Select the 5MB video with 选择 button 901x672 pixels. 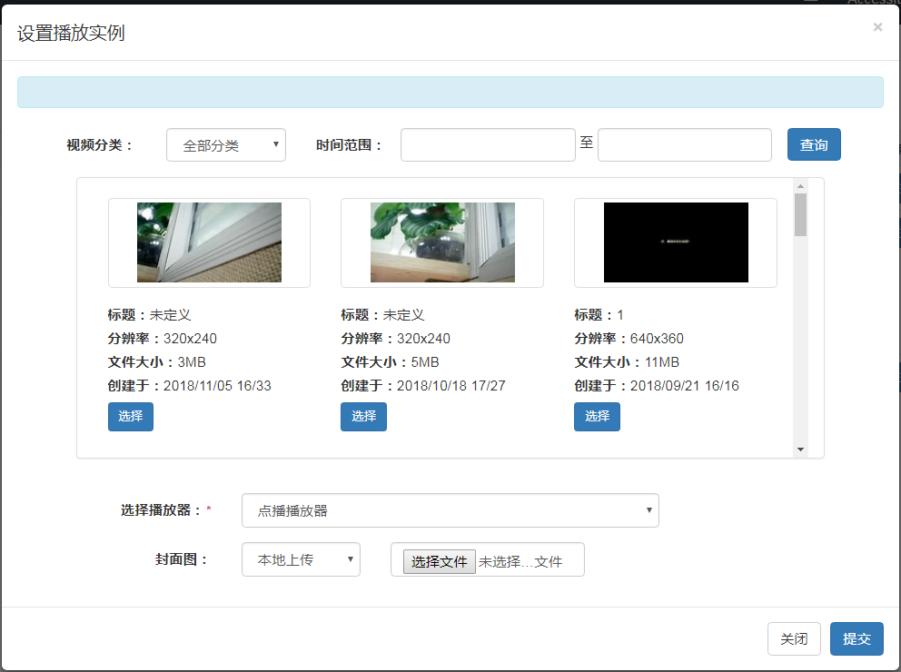click(x=363, y=417)
